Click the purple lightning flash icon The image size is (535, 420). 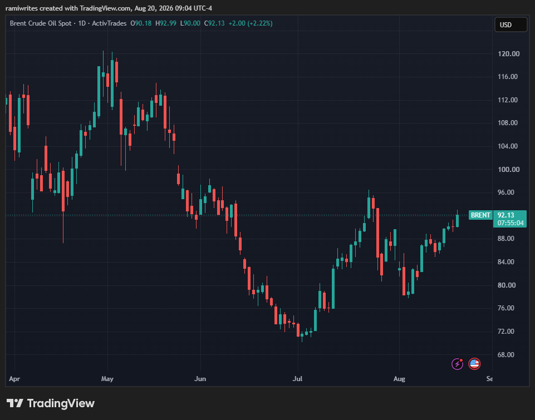[x=457, y=364]
